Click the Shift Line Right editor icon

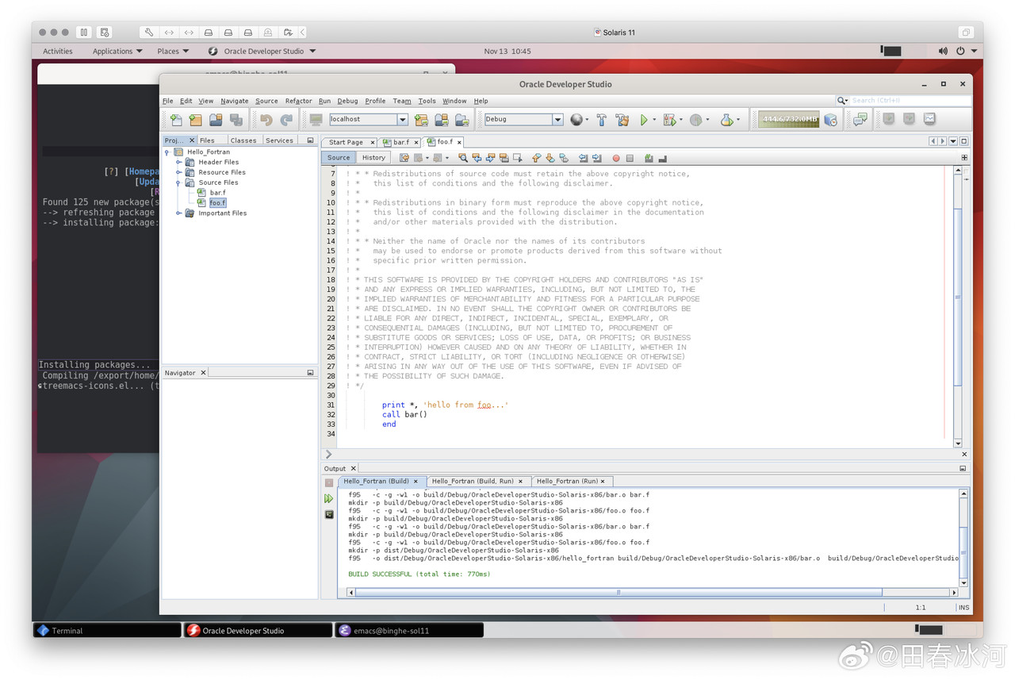(x=597, y=158)
